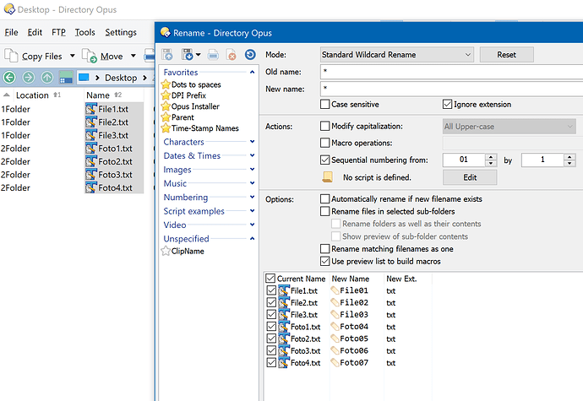Viewport: 583px width, 401px height.
Task: Click the folder tree toggle icon beside Up arrow
Action: point(66,78)
